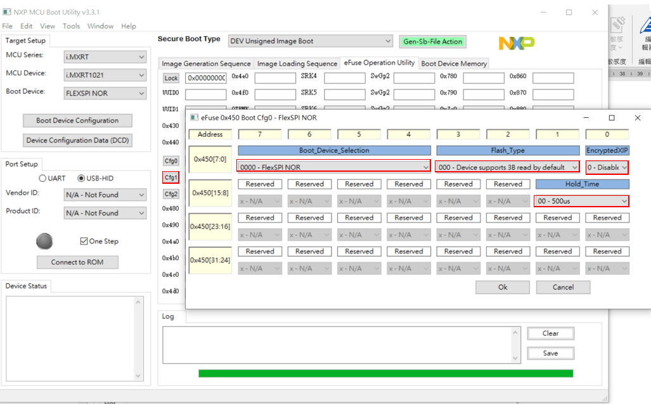Click inside the Log text area

pyautogui.click(x=337, y=345)
